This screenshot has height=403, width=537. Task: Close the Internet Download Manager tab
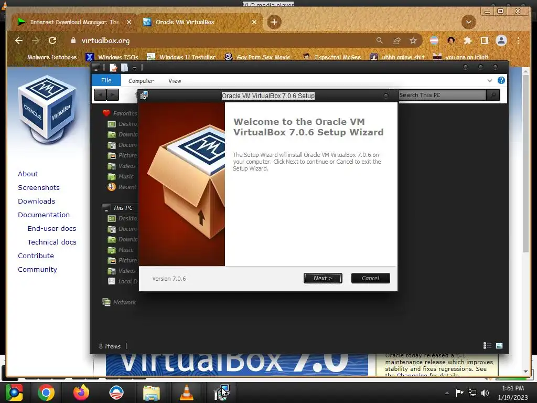point(129,22)
